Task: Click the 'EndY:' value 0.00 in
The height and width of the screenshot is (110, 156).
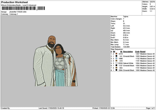Action: [126, 38]
